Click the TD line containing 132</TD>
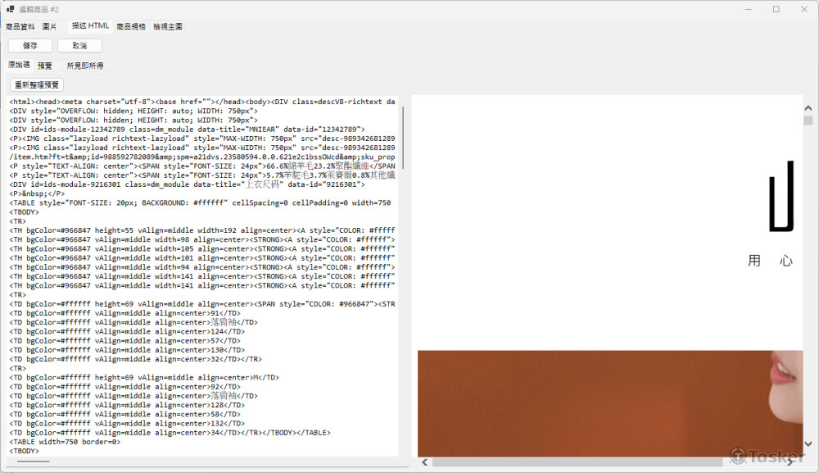Image resolution: width=819 pixels, height=473 pixels. point(127,423)
